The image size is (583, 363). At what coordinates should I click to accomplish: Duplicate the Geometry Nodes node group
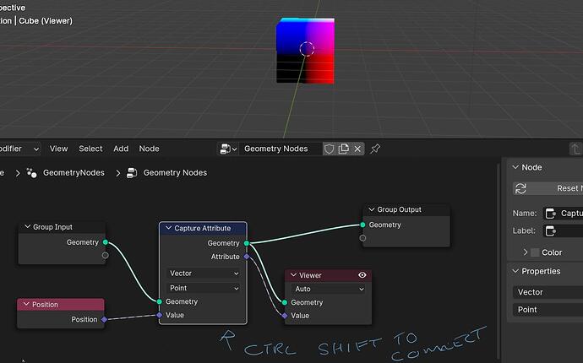click(x=344, y=149)
